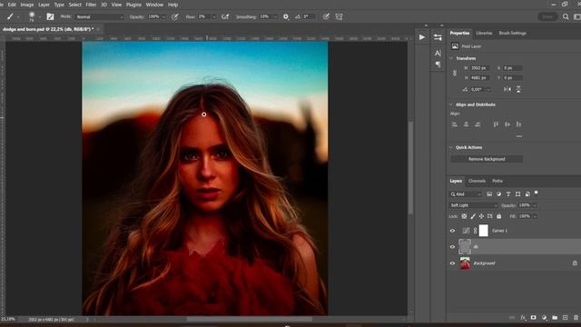Click the align bottom edges icon

pyautogui.click(x=518, y=124)
